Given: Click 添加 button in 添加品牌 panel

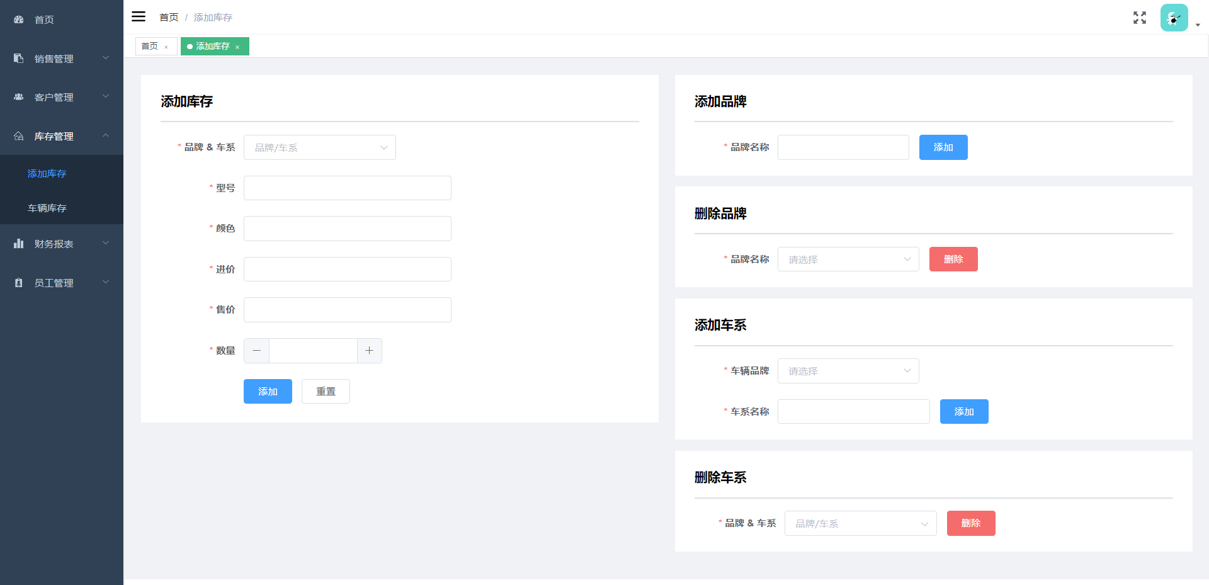Looking at the screenshot, I should (943, 147).
